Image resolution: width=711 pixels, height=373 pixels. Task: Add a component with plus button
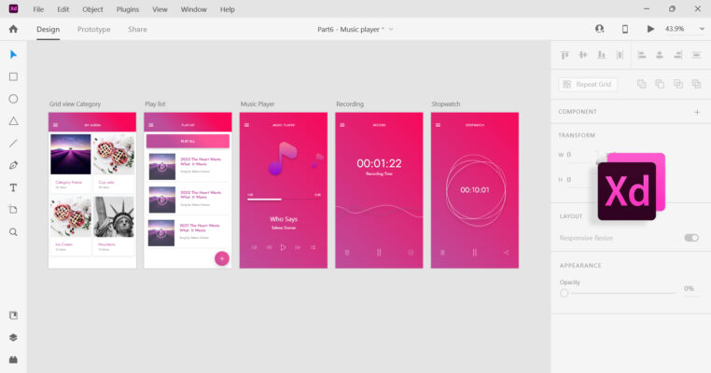[x=697, y=112]
